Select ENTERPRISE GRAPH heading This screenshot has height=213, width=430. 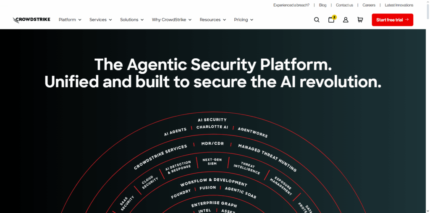point(214,204)
